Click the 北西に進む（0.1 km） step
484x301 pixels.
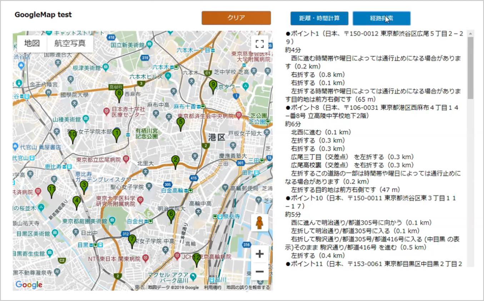click(321, 132)
